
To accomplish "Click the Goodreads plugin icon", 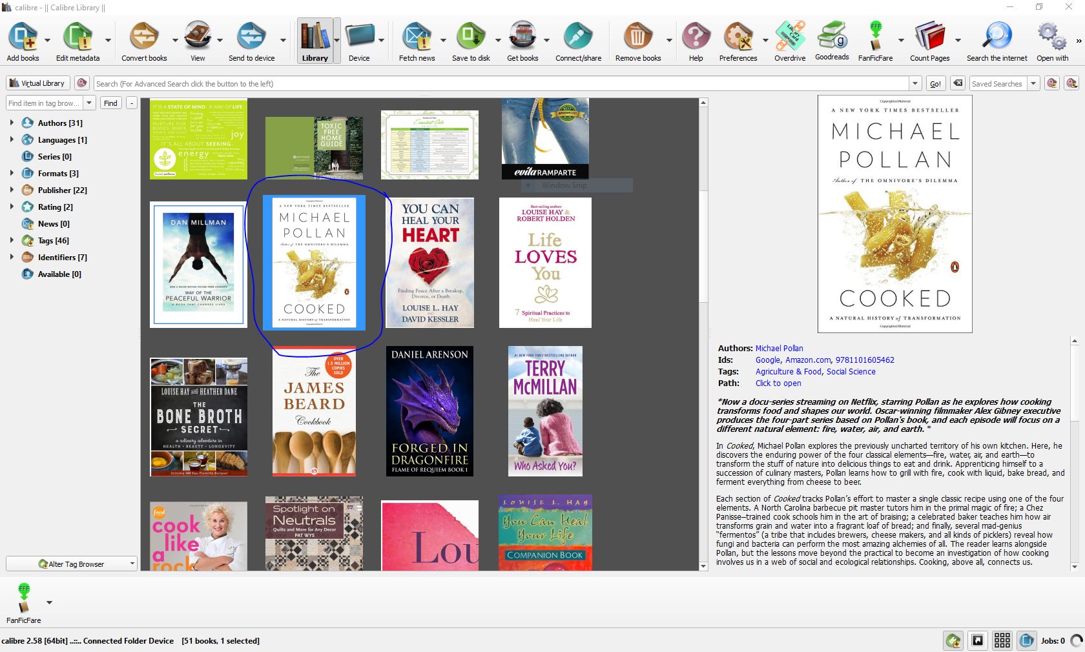I will (832, 35).
